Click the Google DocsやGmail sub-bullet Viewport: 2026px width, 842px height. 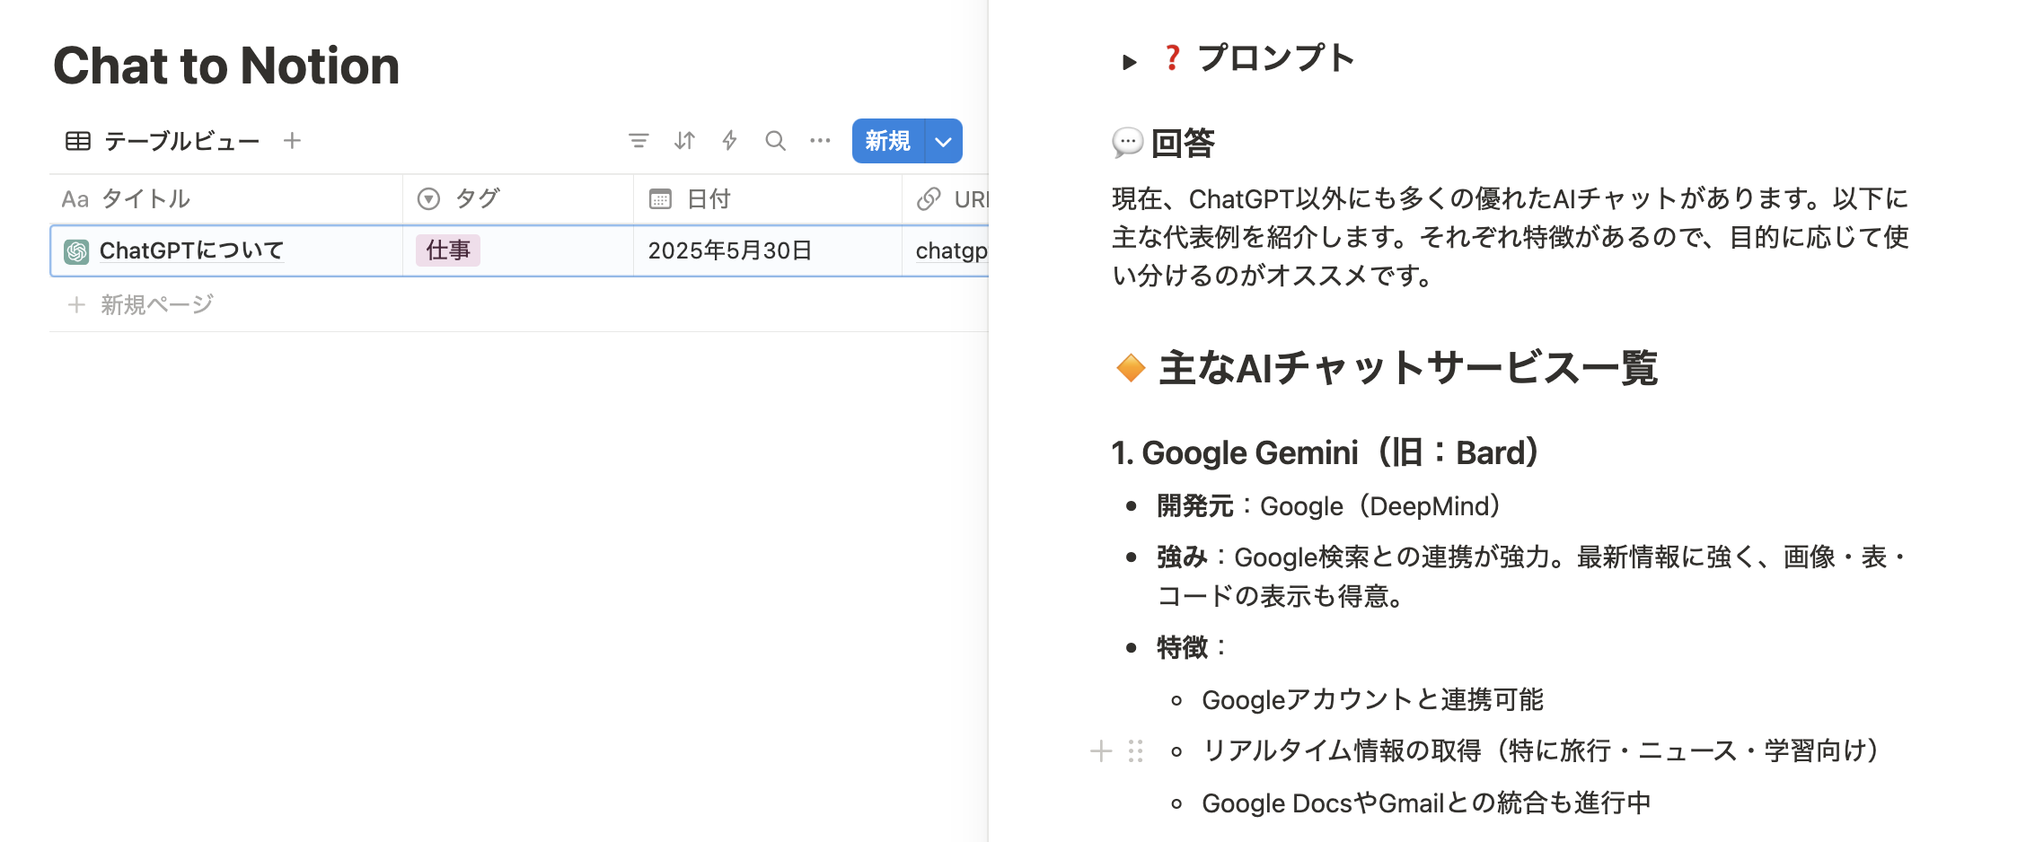[1426, 803]
